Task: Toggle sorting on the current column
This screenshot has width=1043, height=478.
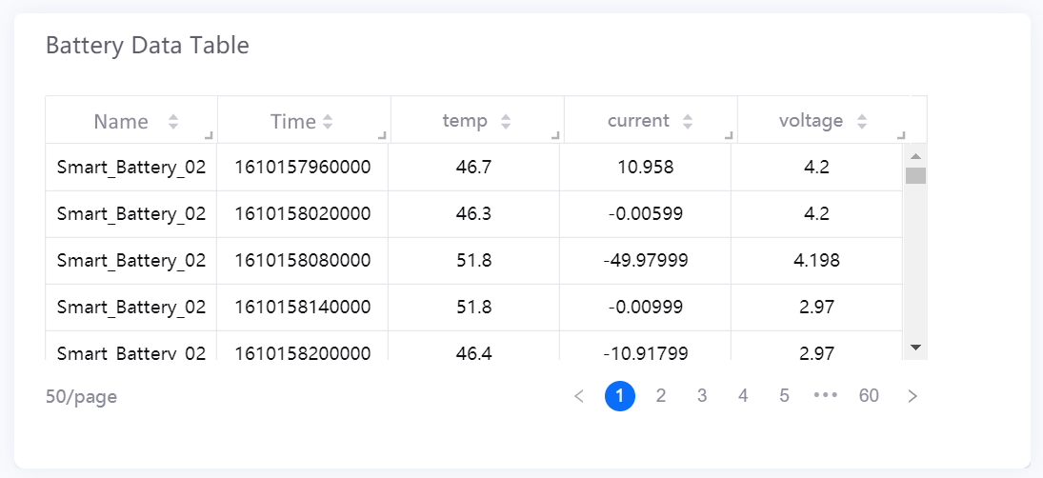Action: [687, 122]
